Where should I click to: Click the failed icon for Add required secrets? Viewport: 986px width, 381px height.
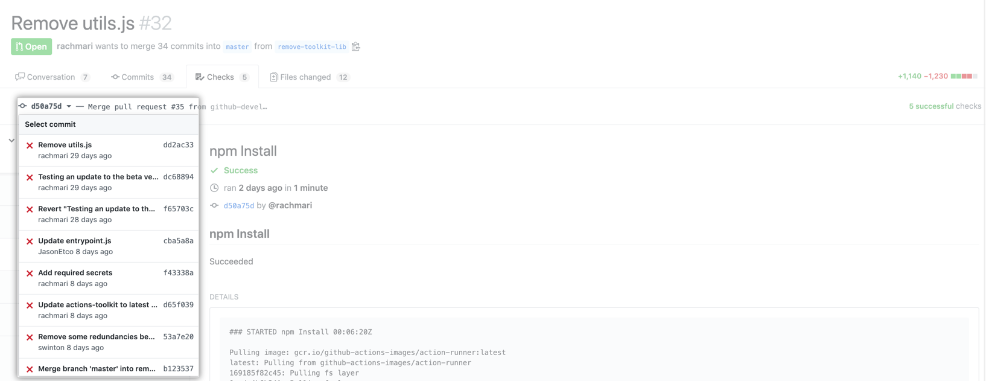30,274
